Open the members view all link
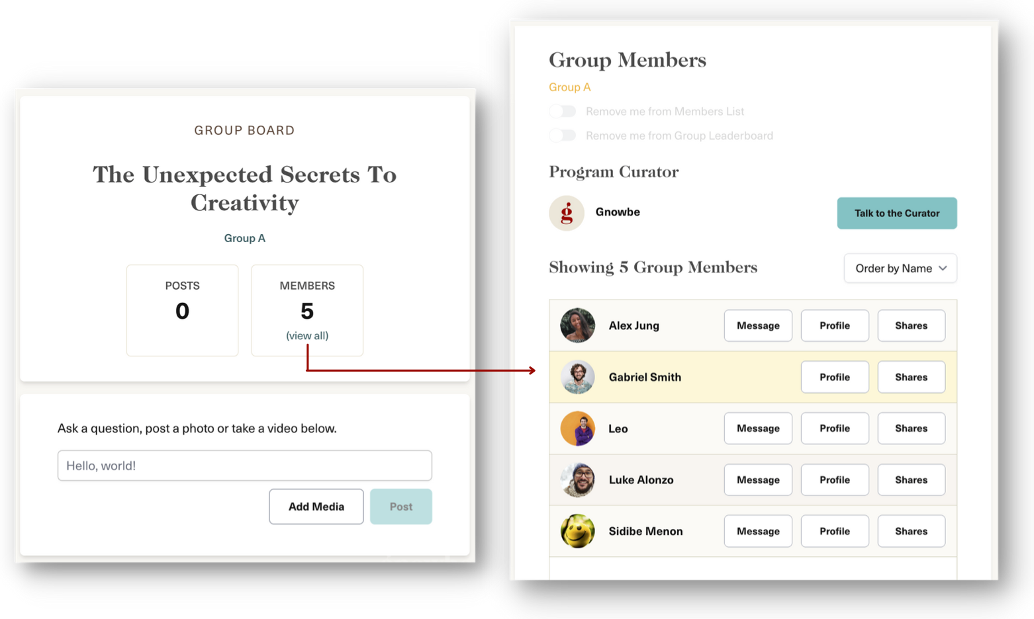The image size is (1034, 619). (x=307, y=335)
